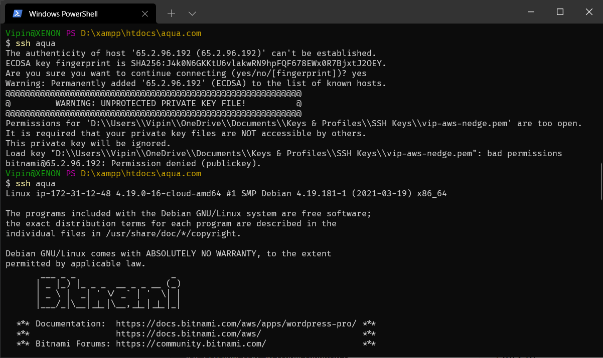The image size is (603, 358).
Task: Open the https://docs.bitnami.com/aws/ link
Action: tap(189, 334)
